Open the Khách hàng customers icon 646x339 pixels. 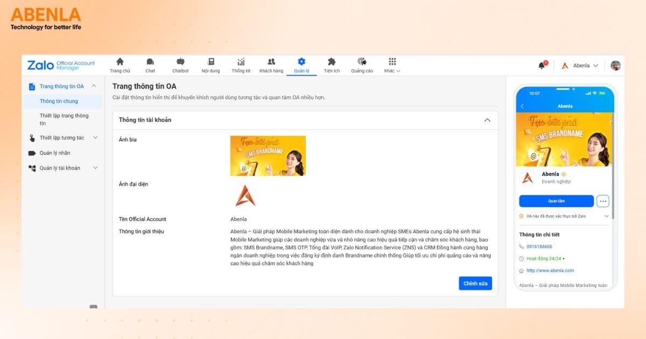pyautogui.click(x=271, y=61)
